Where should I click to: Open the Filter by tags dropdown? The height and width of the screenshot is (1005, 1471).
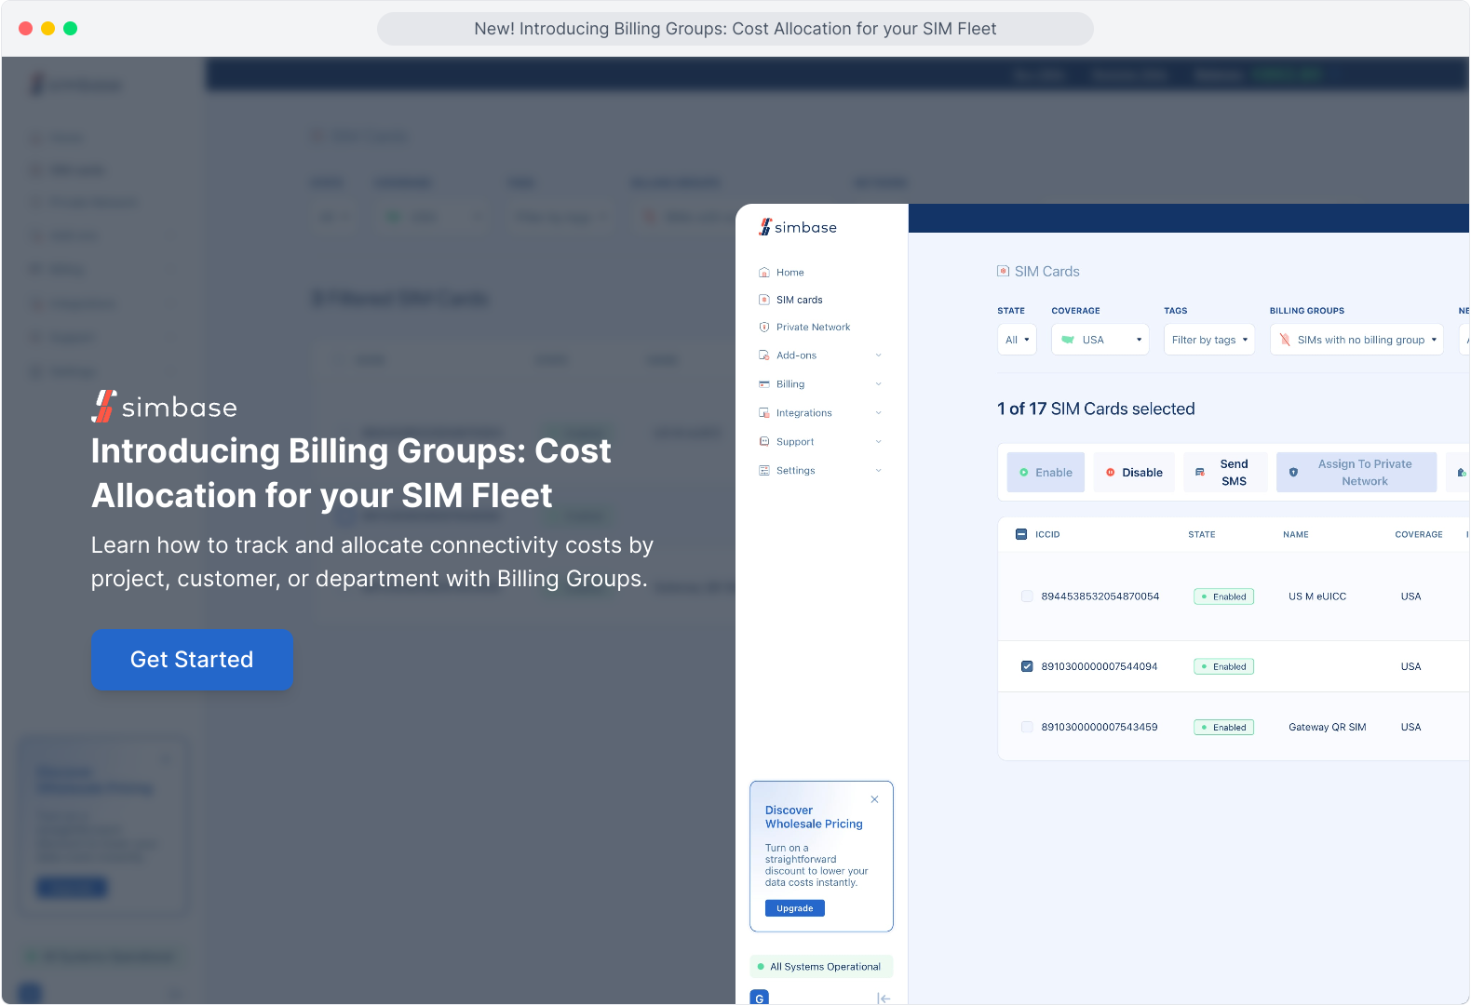pyautogui.click(x=1209, y=340)
